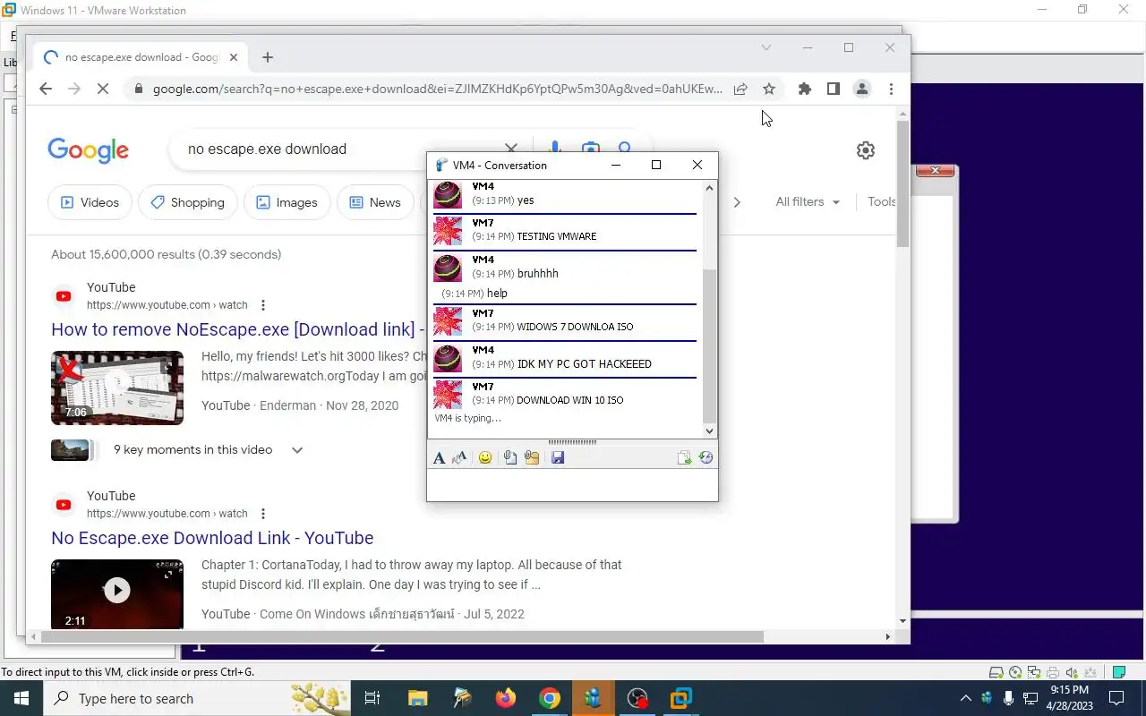
Task: Go back in Chrome with back arrow
Action: click(46, 89)
